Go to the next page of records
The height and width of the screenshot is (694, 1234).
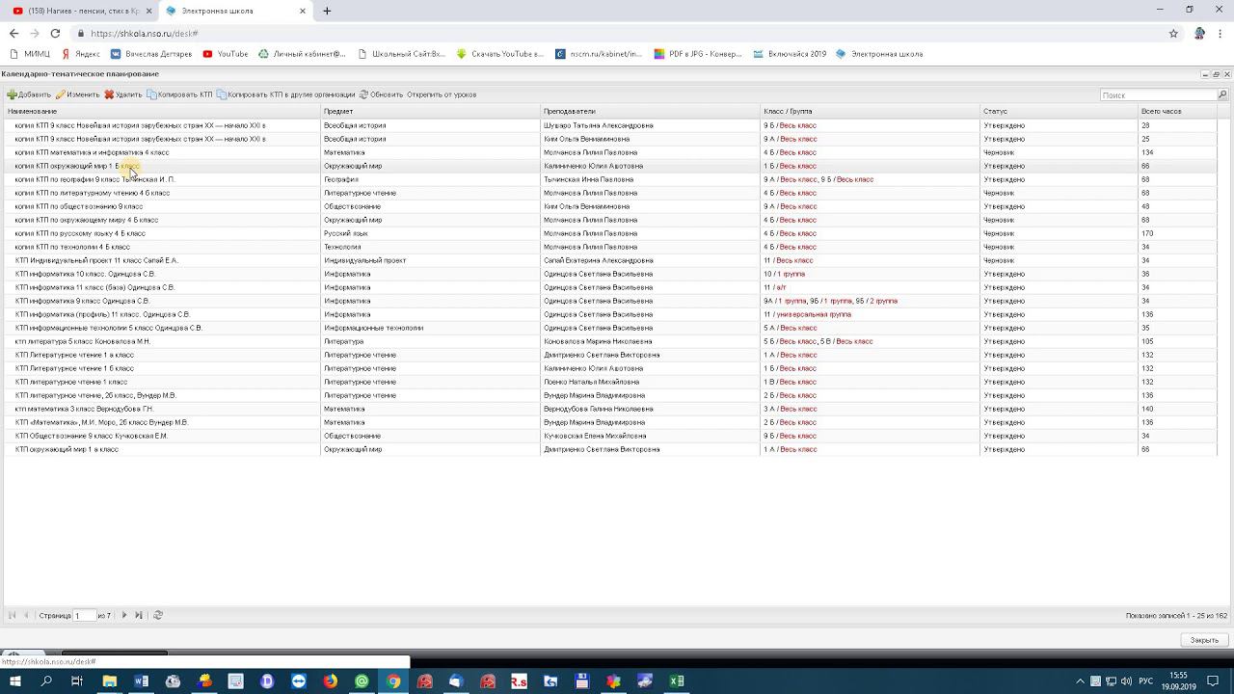(124, 615)
